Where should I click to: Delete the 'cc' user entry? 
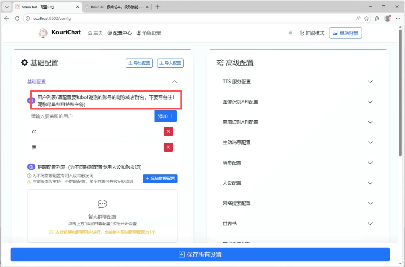(x=168, y=131)
